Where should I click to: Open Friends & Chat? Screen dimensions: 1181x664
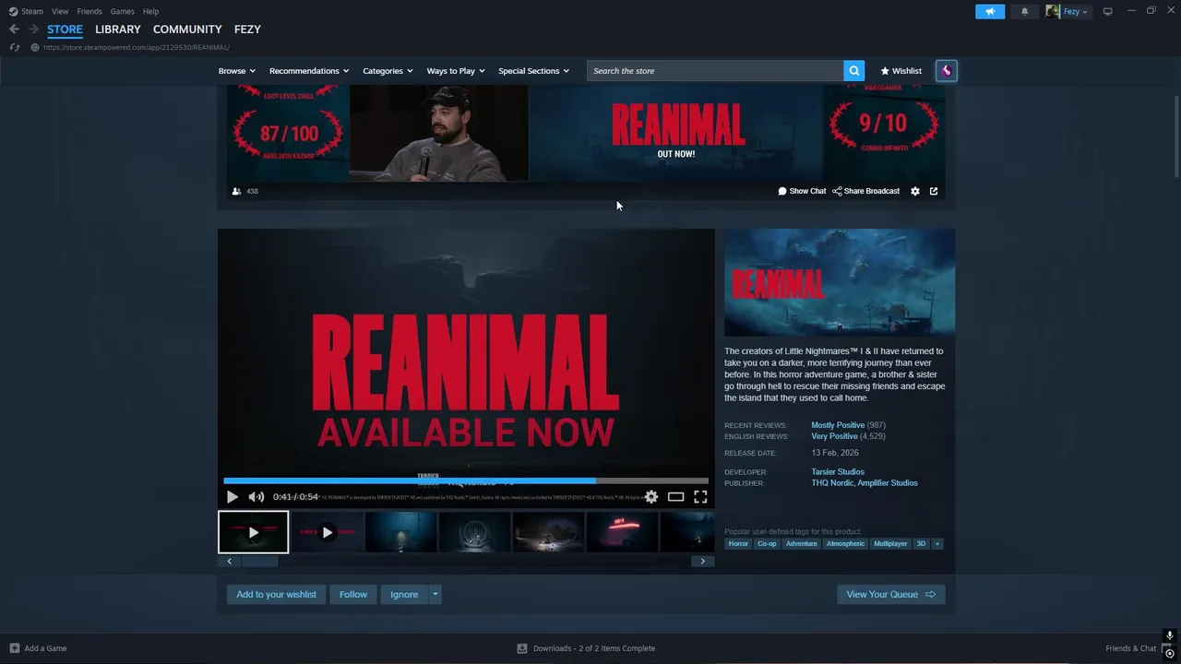point(1130,648)
